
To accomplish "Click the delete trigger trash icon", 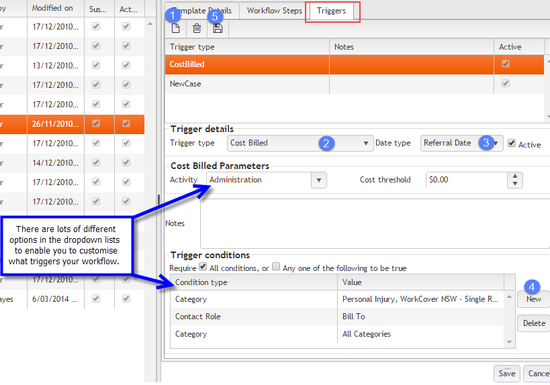I will (197, 28).
